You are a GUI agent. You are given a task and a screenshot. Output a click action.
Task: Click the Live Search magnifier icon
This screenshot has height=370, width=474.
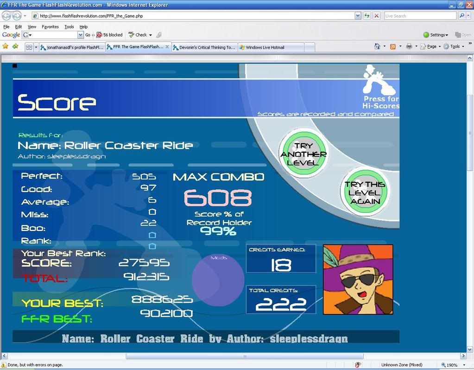click(461, 16)
